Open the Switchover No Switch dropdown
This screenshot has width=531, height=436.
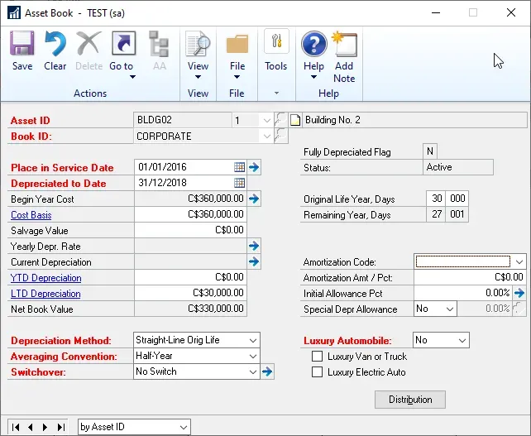252,371
